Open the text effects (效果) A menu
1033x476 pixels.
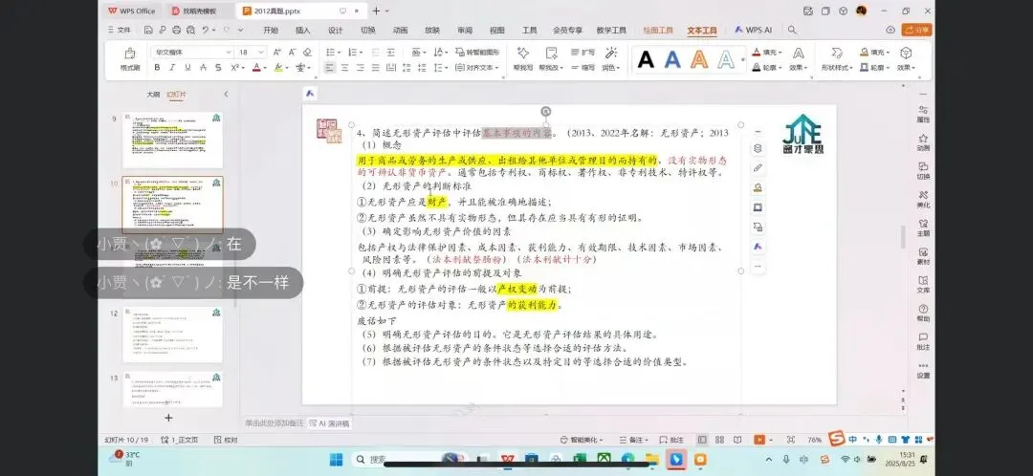[798, 58]
